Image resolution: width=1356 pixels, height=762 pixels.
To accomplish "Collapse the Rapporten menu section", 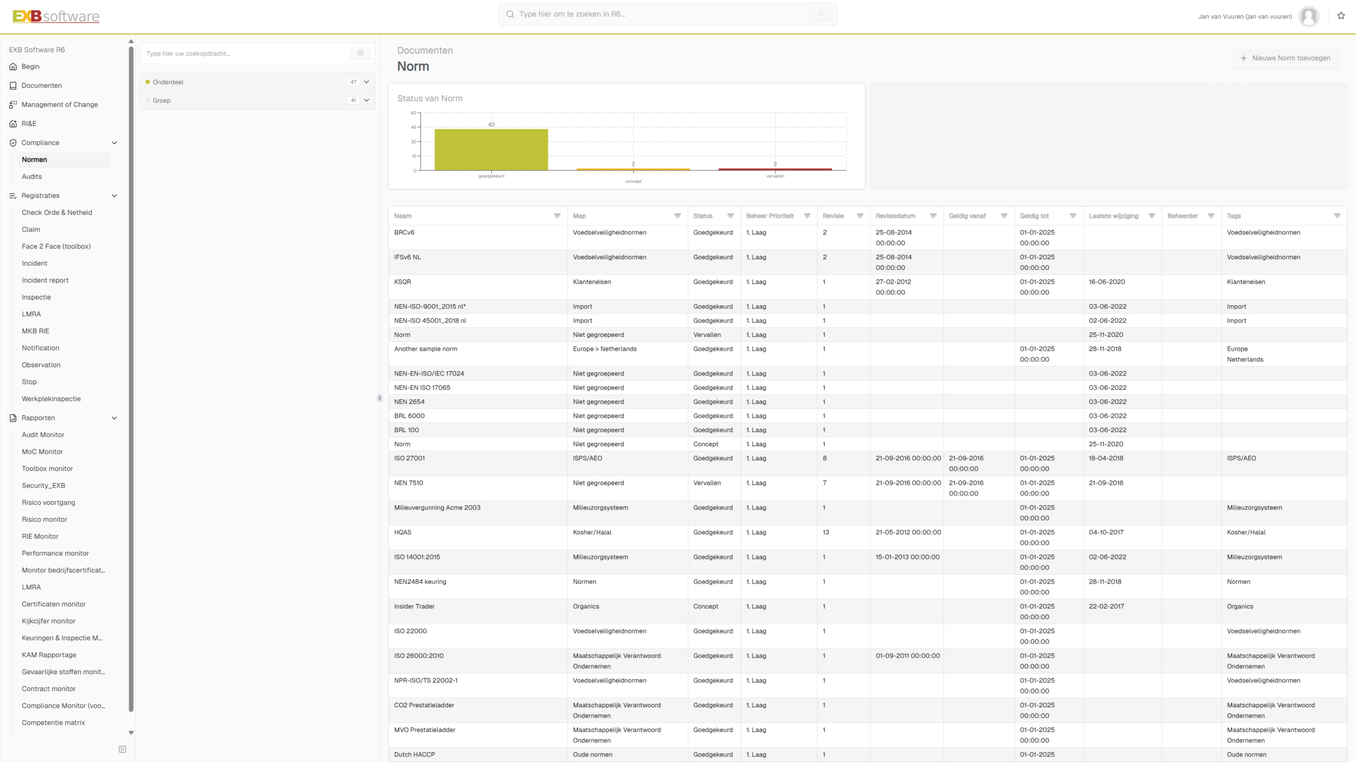I will [114, 418].
